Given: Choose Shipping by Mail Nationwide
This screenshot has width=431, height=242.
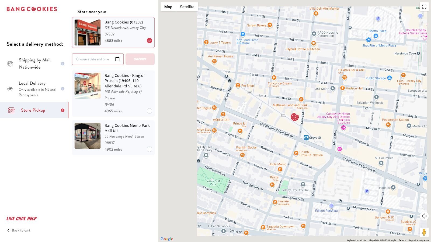Looking at the screenshot, I should pyautogui.click(x=34, y=64).
